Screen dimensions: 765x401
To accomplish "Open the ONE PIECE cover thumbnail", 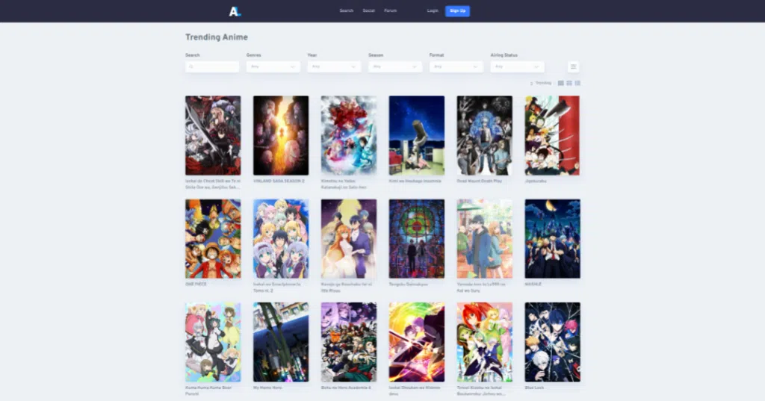I will [213, 238].
